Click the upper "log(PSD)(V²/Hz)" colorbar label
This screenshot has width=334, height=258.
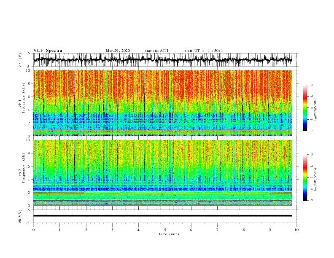(315, 110)
